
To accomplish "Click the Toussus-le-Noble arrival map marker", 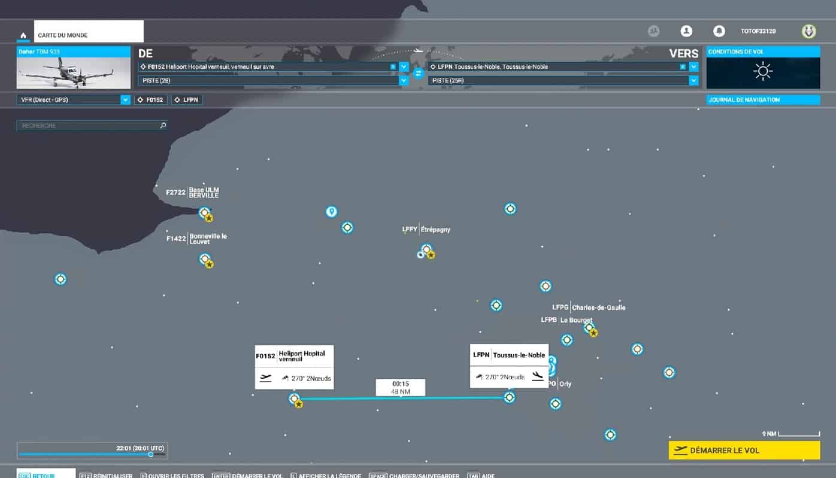I will click(509, 397).
